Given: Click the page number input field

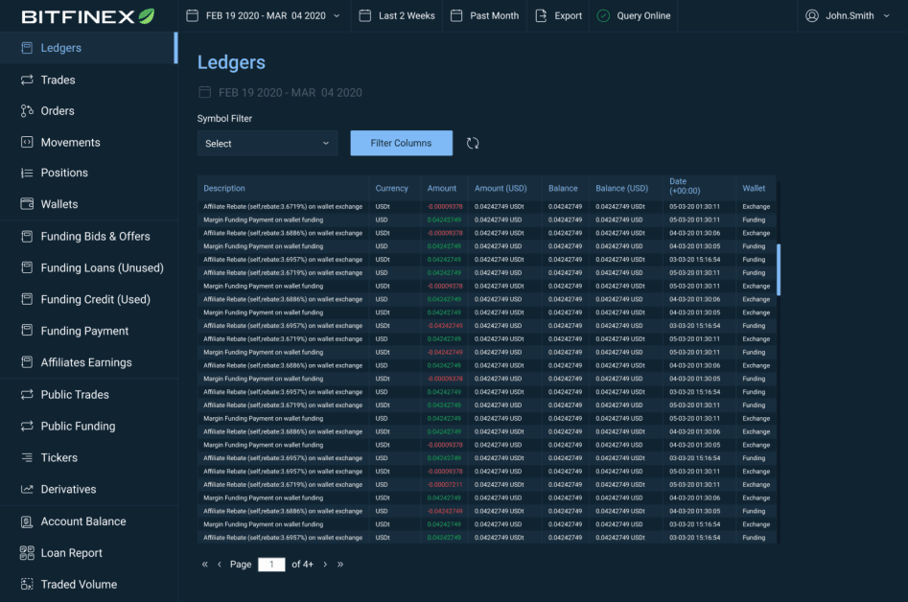Looking at the screenshot, I should click(271, 565).
